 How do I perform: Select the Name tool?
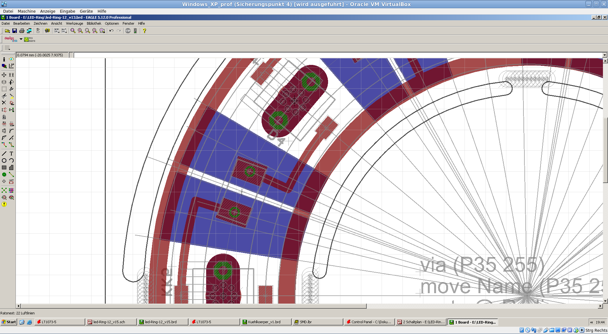pos(4,124)
